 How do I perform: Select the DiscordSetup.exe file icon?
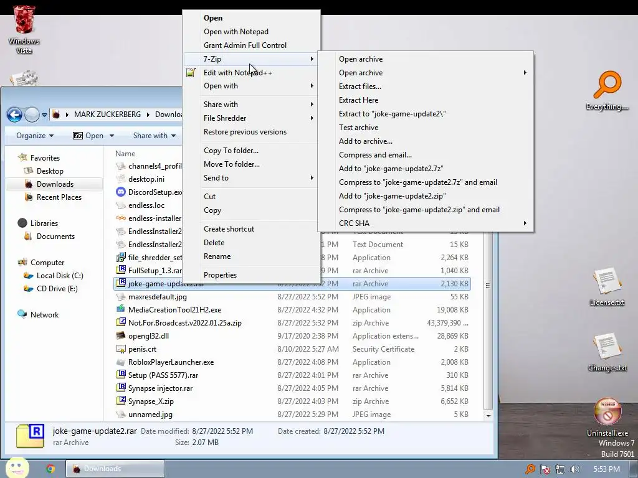120,192
